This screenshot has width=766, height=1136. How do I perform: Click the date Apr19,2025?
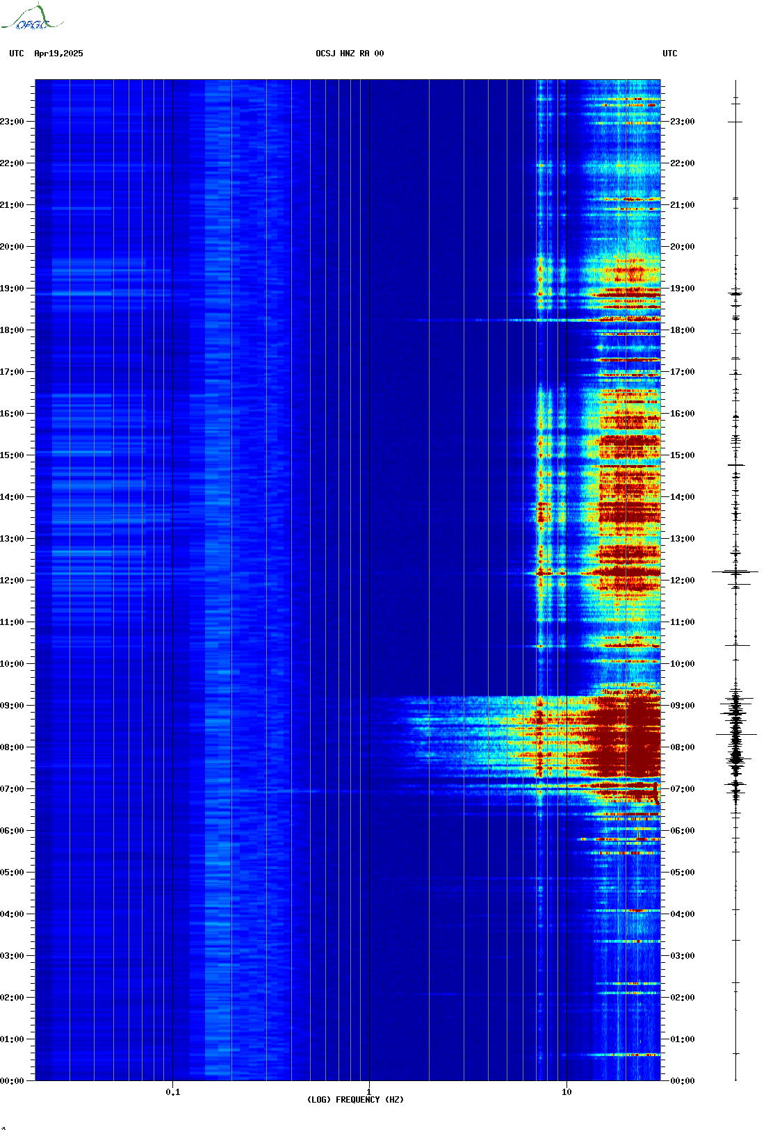(58, 54)
